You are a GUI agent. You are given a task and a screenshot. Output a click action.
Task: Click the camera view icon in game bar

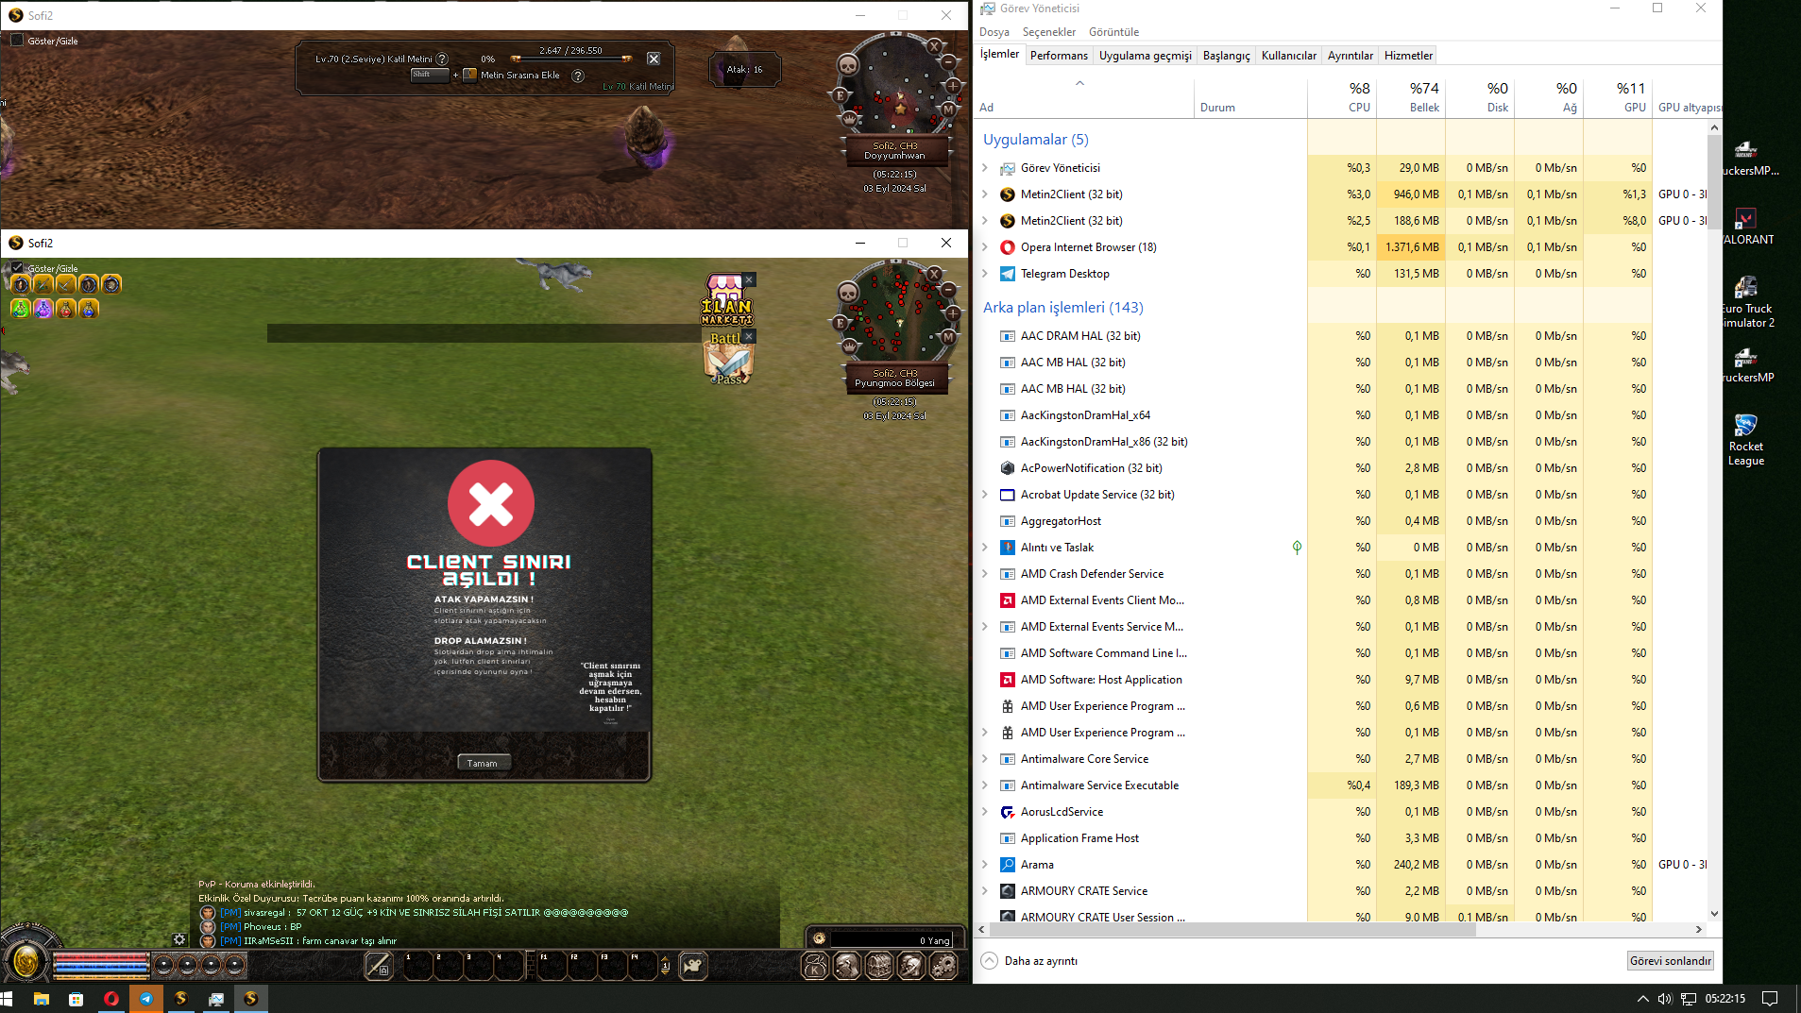click(x=693, y=965)
